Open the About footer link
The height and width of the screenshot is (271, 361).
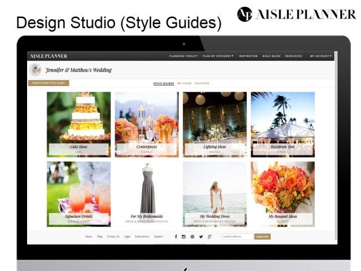(x=89, y=237)
